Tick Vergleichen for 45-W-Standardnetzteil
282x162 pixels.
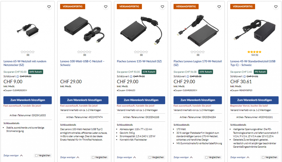(x=263, y=157)
